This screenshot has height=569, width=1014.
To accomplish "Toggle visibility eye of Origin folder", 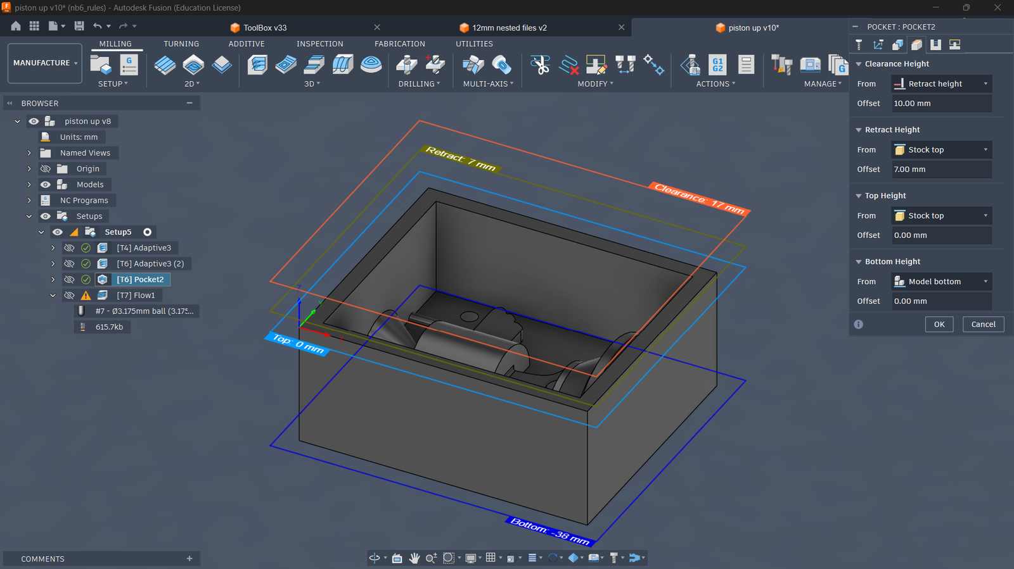I will pos(46,168).
